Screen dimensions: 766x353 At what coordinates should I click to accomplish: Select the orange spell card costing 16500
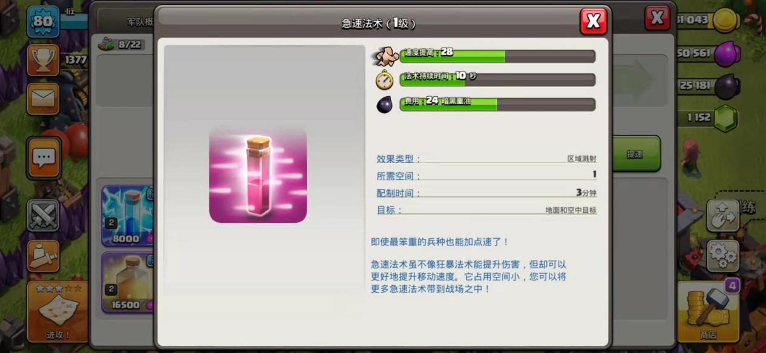pyautogui.click(x=128, y=282)
